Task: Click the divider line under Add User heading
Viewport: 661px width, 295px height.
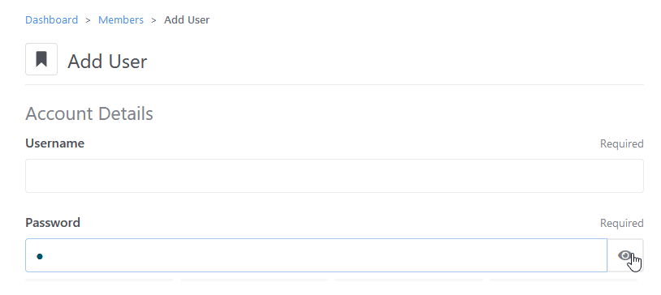Action: (335, 84)
